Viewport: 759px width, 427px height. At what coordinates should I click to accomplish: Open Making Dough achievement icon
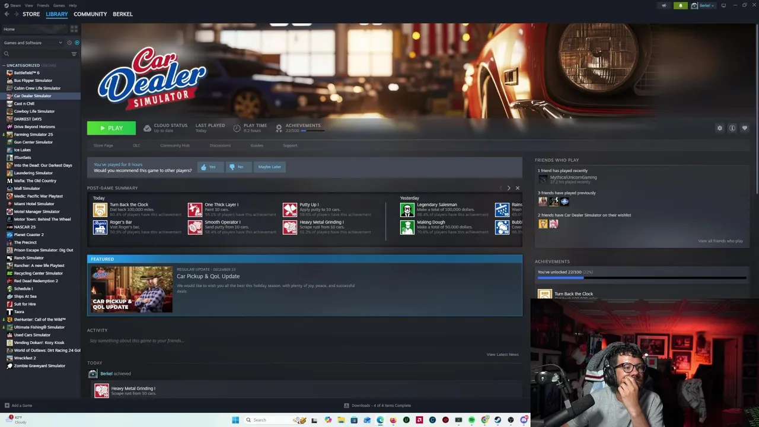407,227
